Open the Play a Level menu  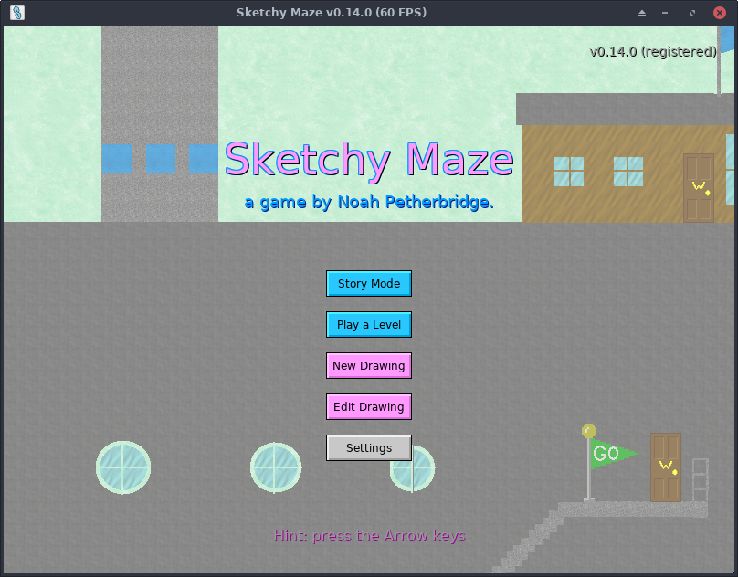(369, 325)
